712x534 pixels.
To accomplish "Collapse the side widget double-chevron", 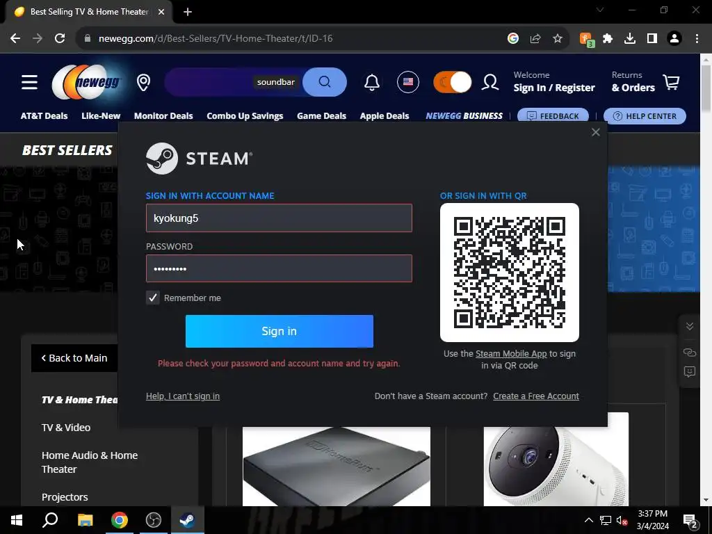I will (689, 327).
